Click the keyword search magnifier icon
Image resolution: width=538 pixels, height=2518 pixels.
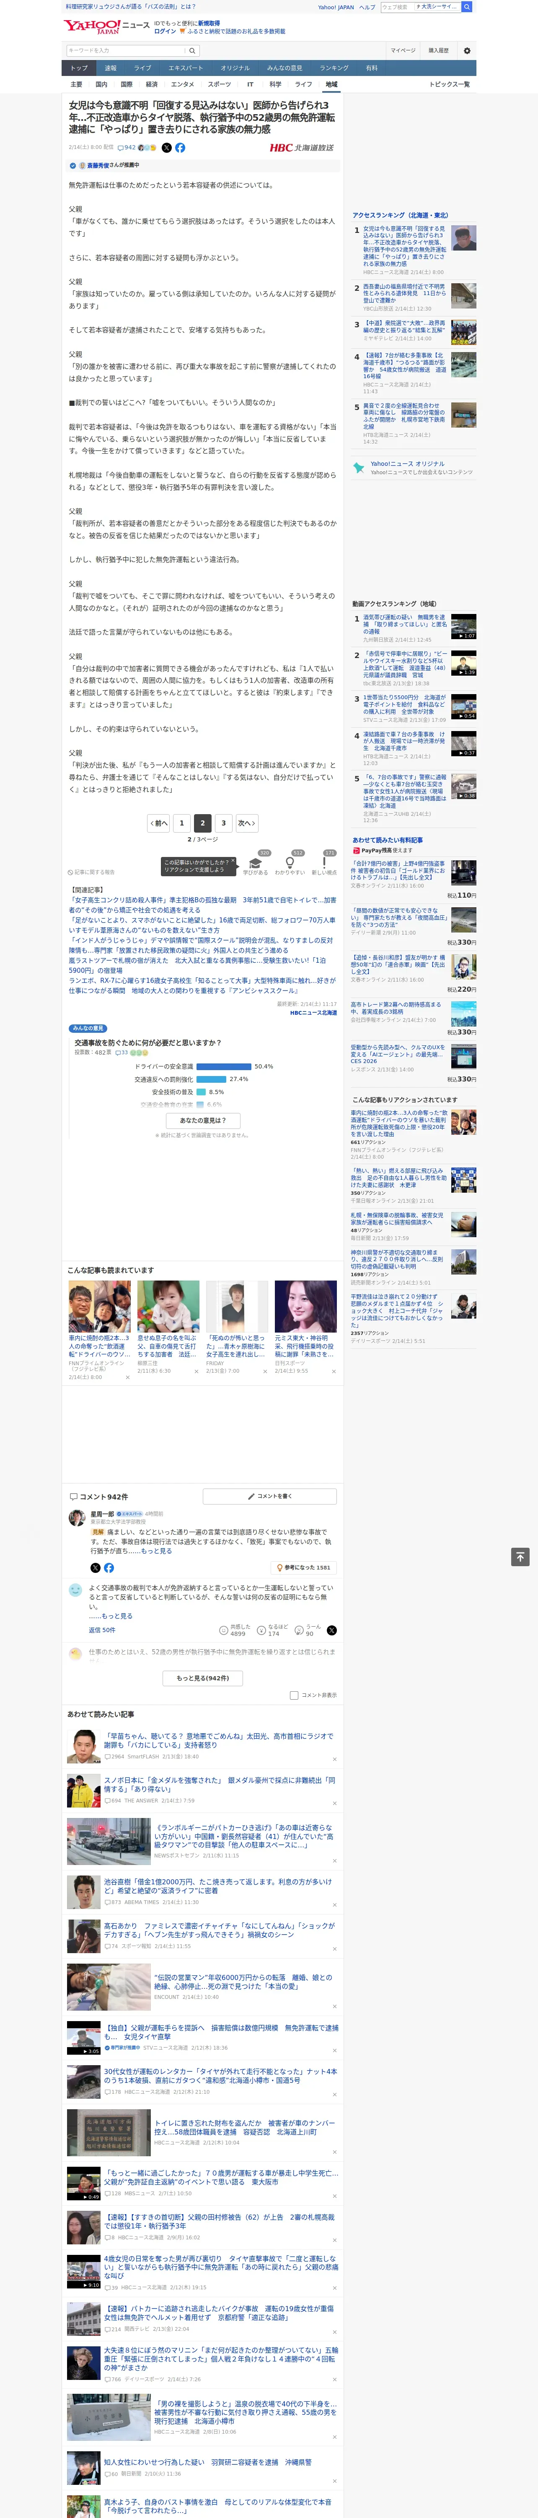click(192, 51)
